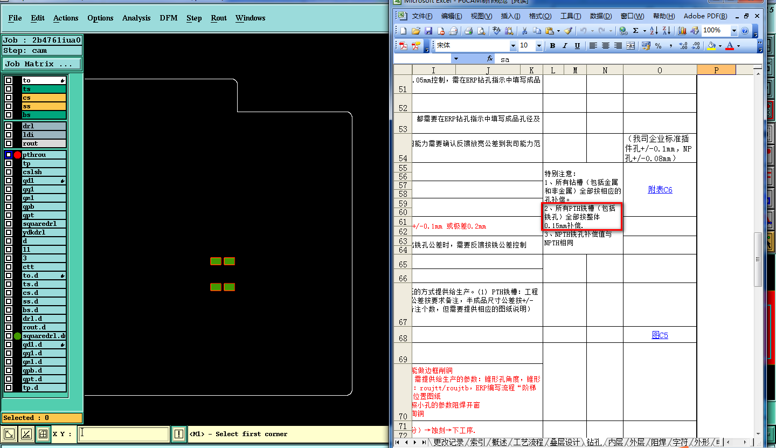The width and height of the screenshot is (776, 448).
Task: Toggle the checkbox for the squaredrl.d layer
Action: click(9, 336)
